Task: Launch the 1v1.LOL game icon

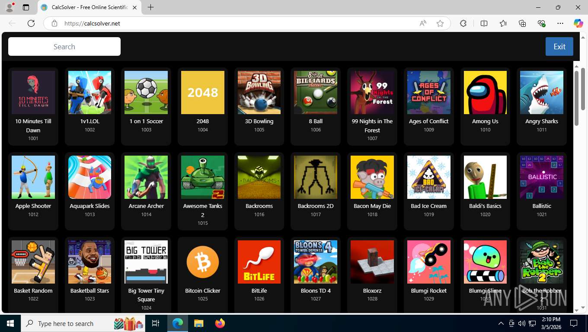Action: [89, 93]
